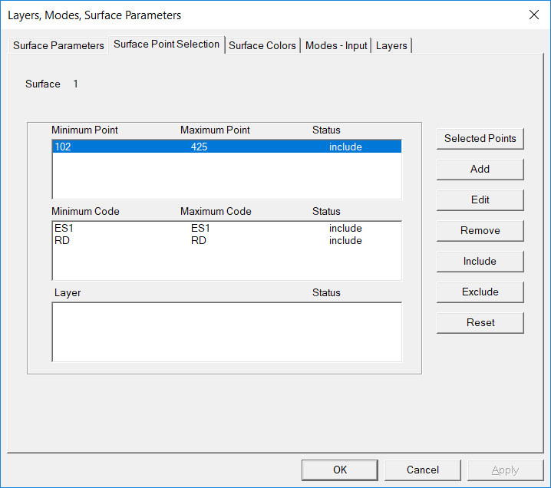
Task: Select the Layers tab
Action: [x=391, y=45]
